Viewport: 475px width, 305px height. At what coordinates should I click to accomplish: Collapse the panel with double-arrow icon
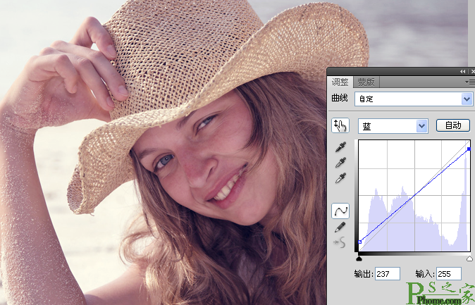(x=463, y=71)
